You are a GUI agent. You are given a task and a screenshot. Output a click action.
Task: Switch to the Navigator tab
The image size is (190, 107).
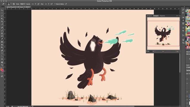[156, 16]
